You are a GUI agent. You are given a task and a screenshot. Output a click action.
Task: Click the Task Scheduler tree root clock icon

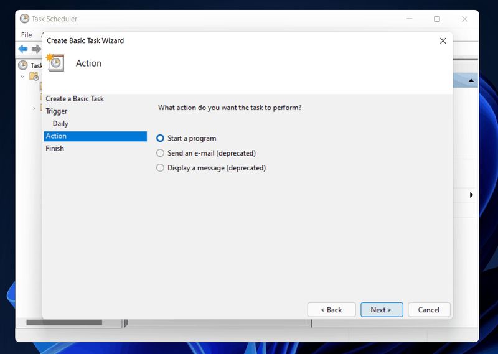(x=23, y=65)
